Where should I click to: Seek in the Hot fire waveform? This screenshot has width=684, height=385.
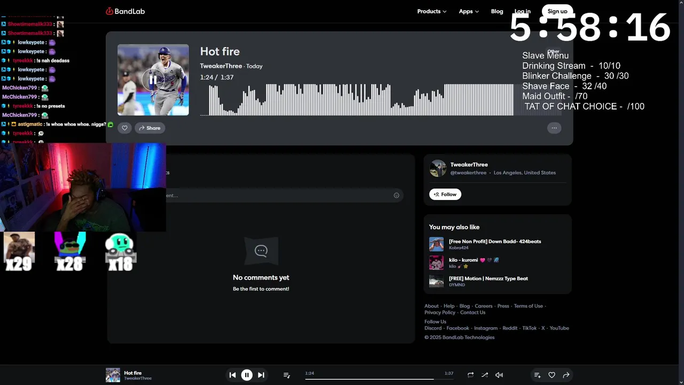pyautogui.click(x=380, y=99)
